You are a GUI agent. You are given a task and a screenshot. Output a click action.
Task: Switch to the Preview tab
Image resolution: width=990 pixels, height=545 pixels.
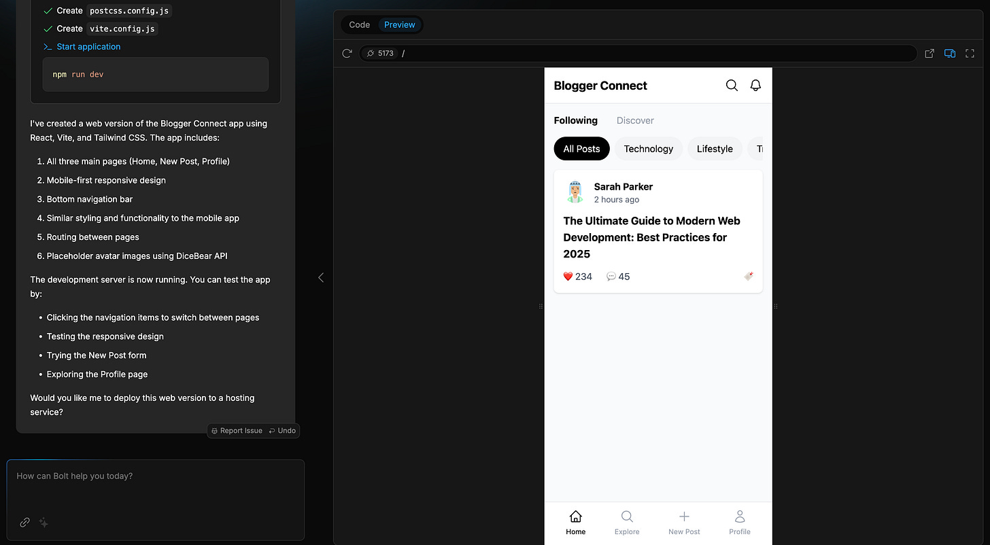pyautogui.click(x=400, y=24)
